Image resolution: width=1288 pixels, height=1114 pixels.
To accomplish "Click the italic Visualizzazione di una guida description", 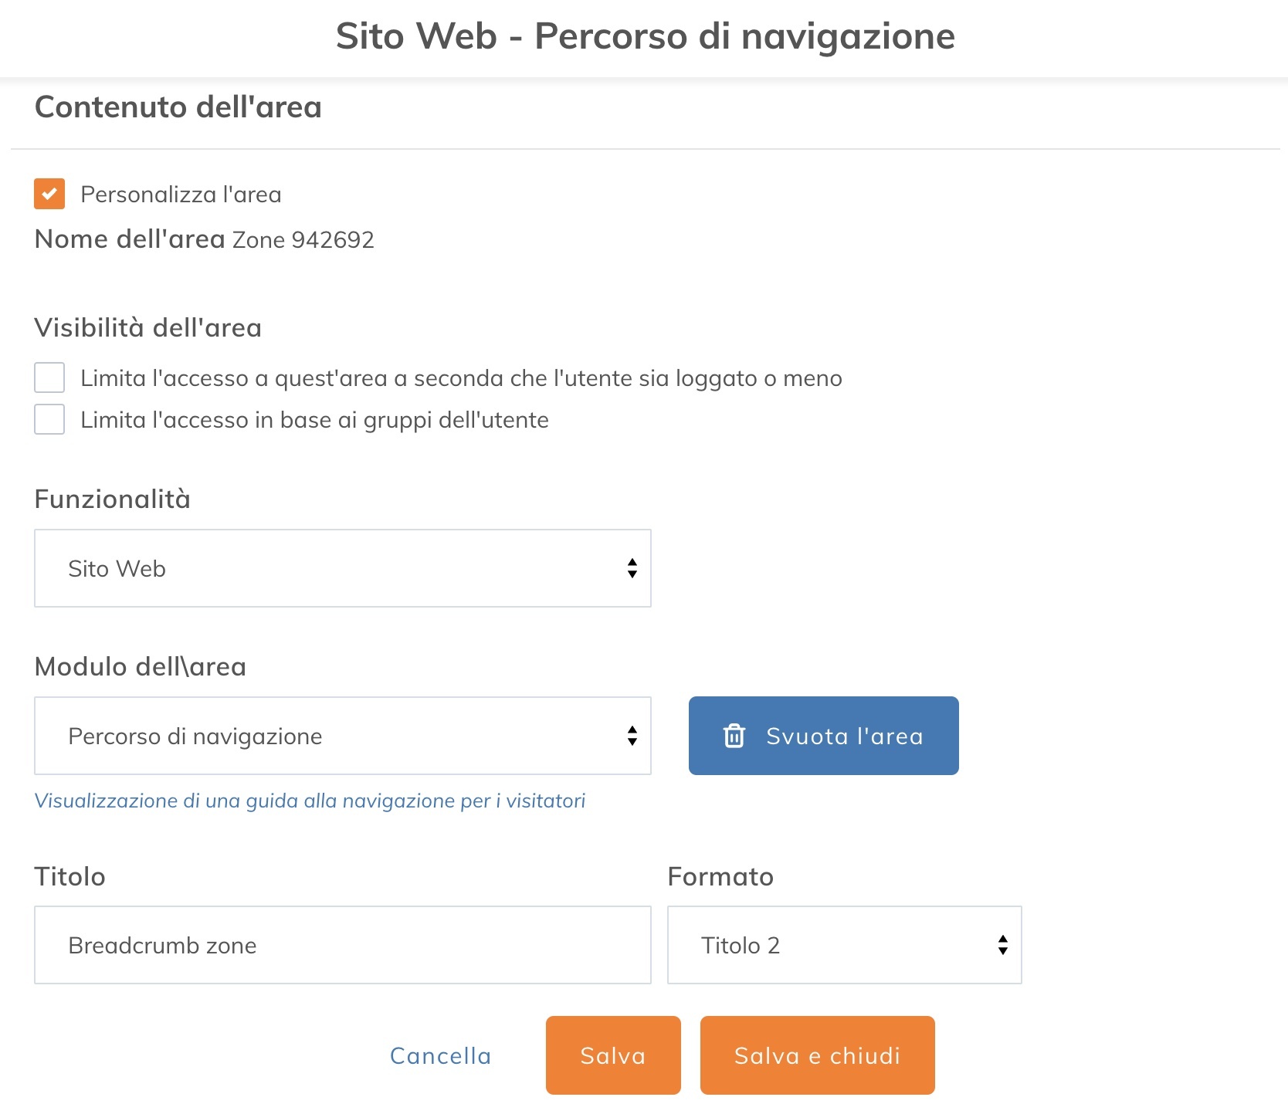I will [310, 801].
